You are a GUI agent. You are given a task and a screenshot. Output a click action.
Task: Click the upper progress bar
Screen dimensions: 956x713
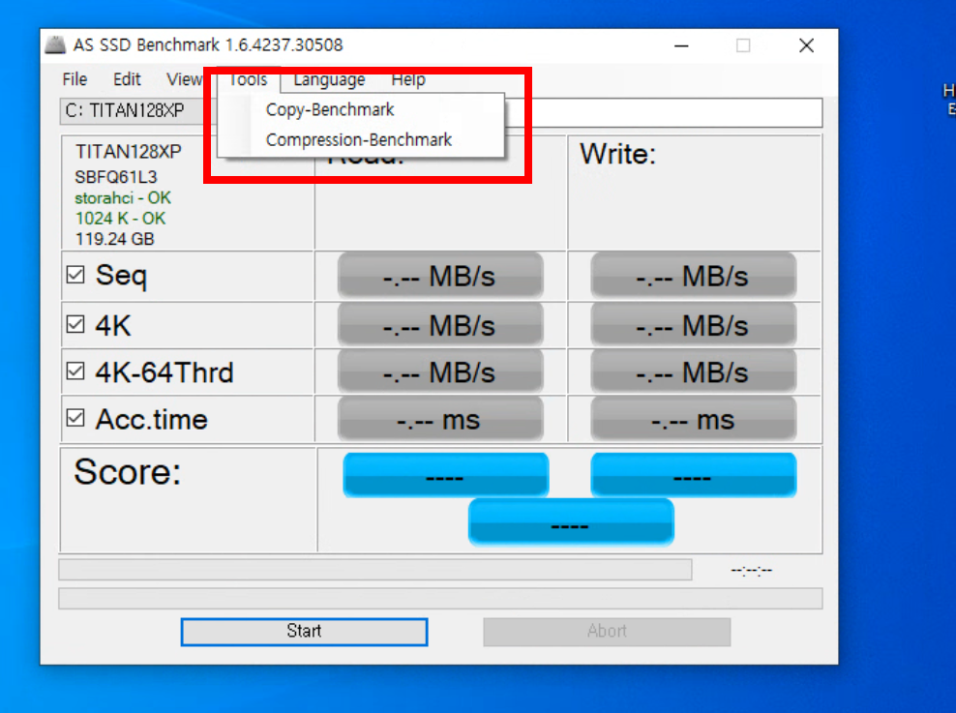375,570
